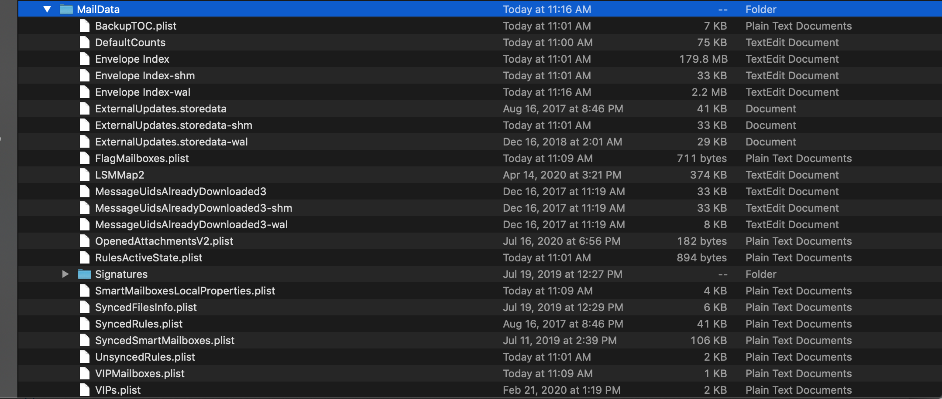Click the Envelope Index-shm file icon
Image resolution: width=942 pixels, height=399 pixels.
coord(85,75)
